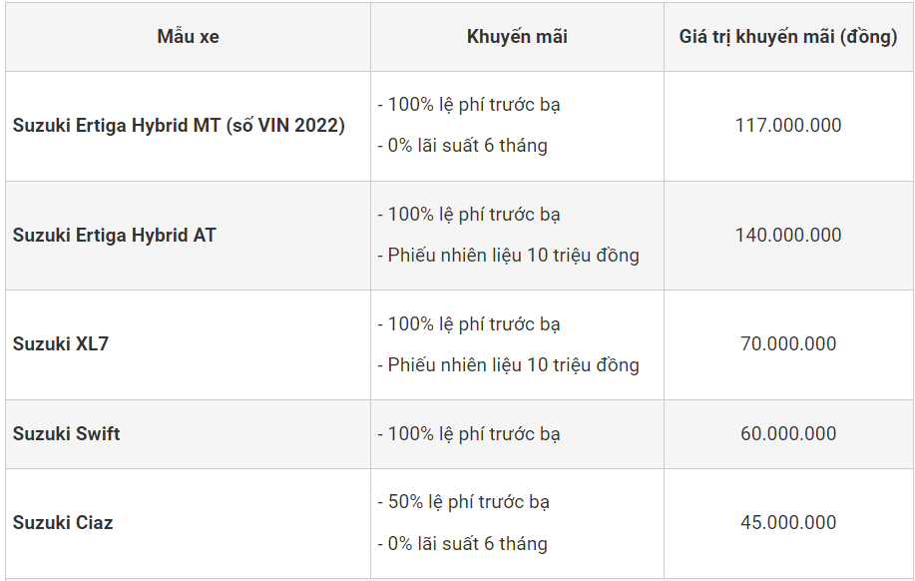
Task: Select the "Giá trị khuyến mãi (đồng)" header
Action: click(788, 37)
